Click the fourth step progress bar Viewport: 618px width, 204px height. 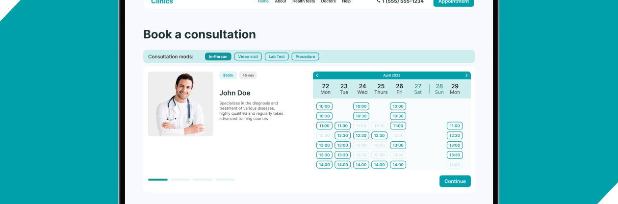225,180
